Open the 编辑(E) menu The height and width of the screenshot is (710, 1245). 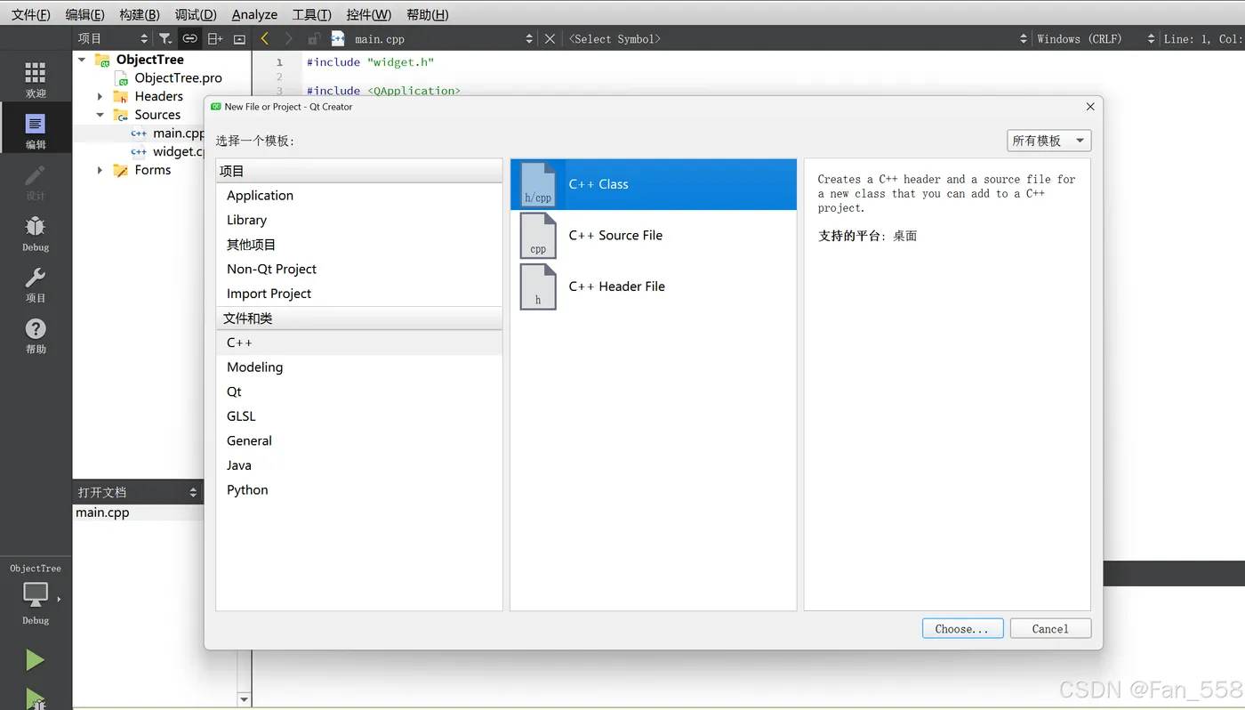click(84, 14)
